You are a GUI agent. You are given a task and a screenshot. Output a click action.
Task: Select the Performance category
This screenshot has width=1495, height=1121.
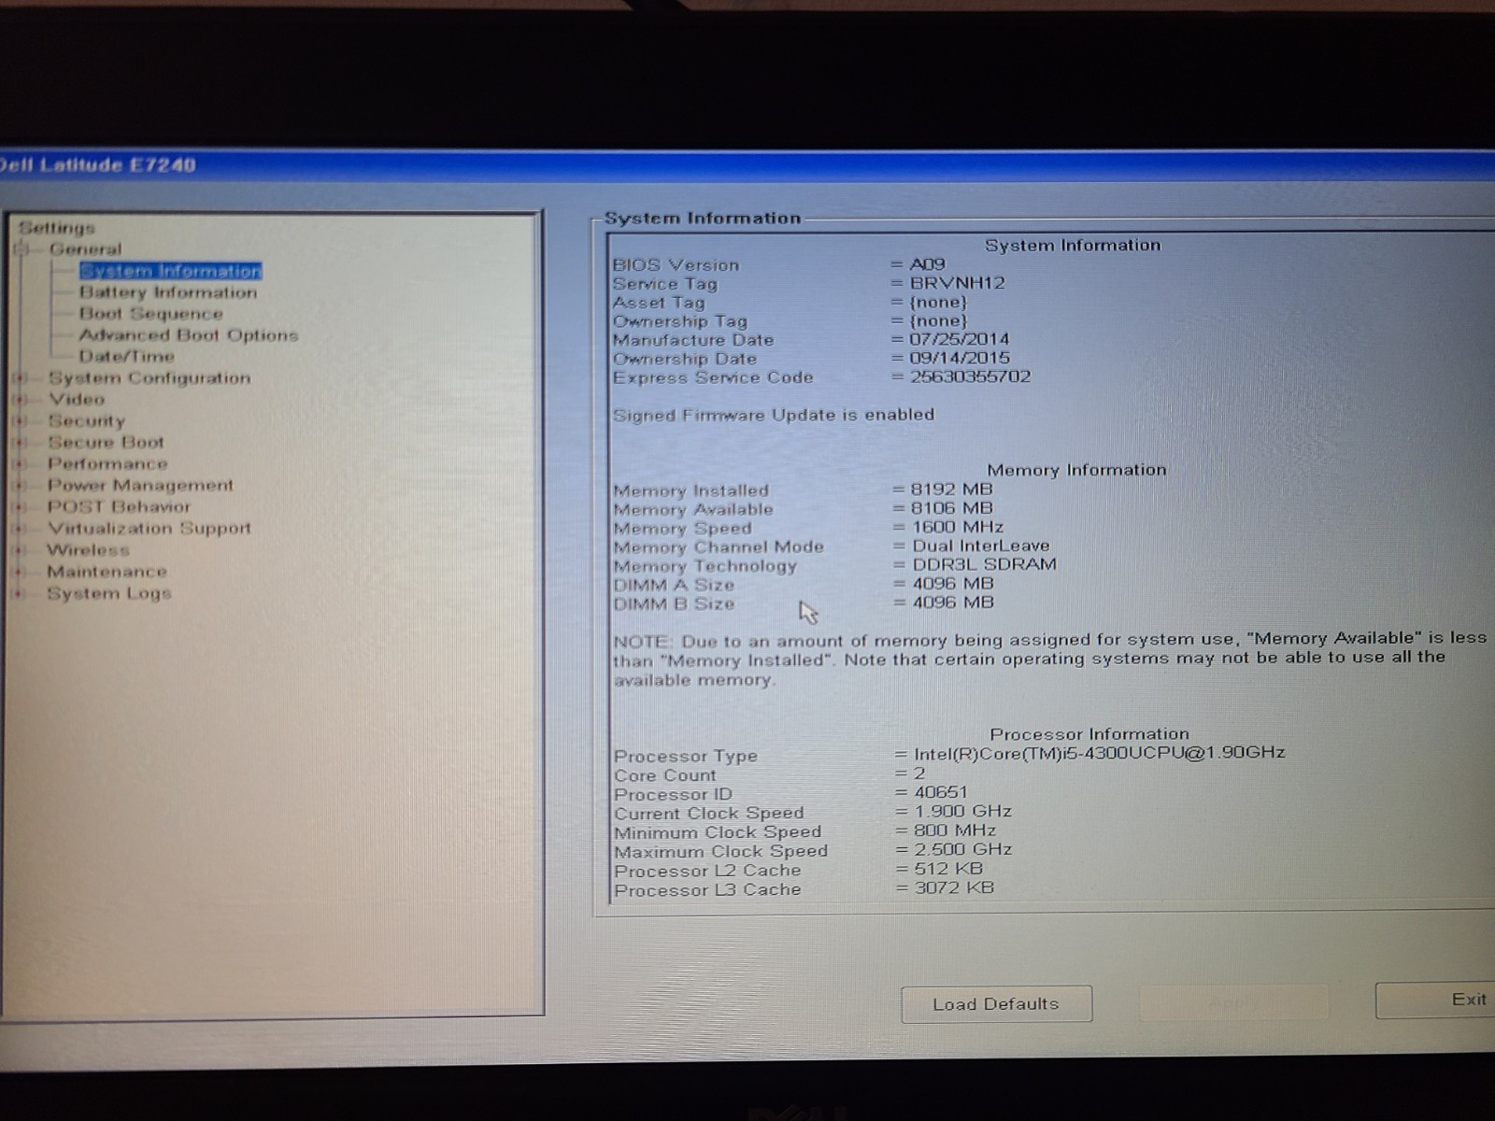pyautogui.click(x=107, y=464)
